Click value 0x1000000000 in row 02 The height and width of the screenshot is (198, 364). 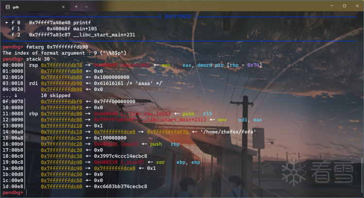click(x=112, y=77)
